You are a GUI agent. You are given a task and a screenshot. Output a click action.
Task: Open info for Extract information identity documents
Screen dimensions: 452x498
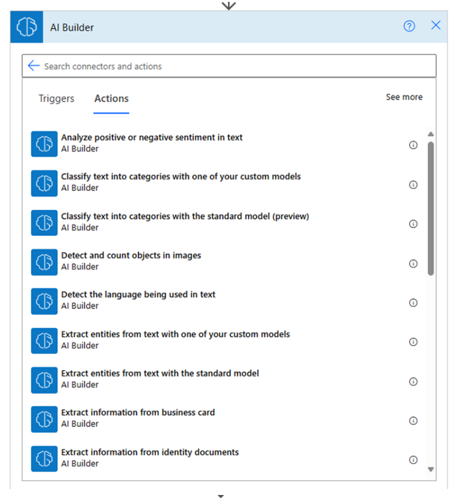tap(413, 460)
